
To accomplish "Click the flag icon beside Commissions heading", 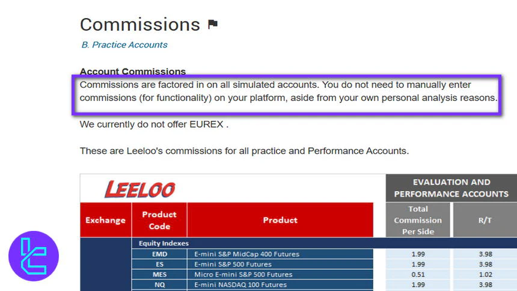I will click(x=213, y=25).
